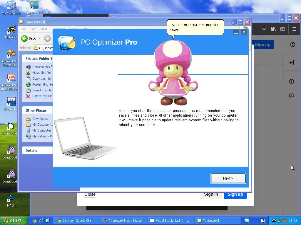This screenshot has width=301, height=225.
Task: Click the collapse panel arrow icon
Action: click(x=292, y=62)
